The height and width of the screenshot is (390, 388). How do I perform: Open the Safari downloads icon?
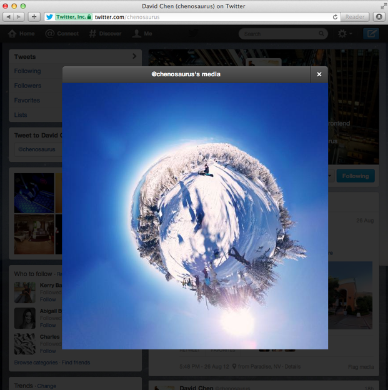click(379, 17)
